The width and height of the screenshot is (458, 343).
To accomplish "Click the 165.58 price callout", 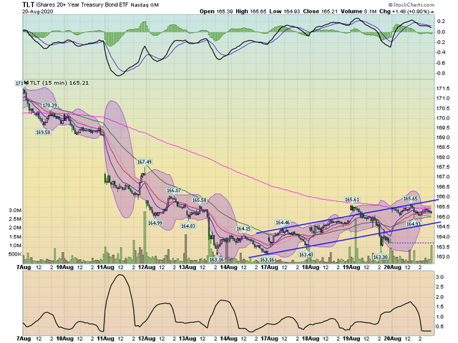I will click(x=200, y=200).
